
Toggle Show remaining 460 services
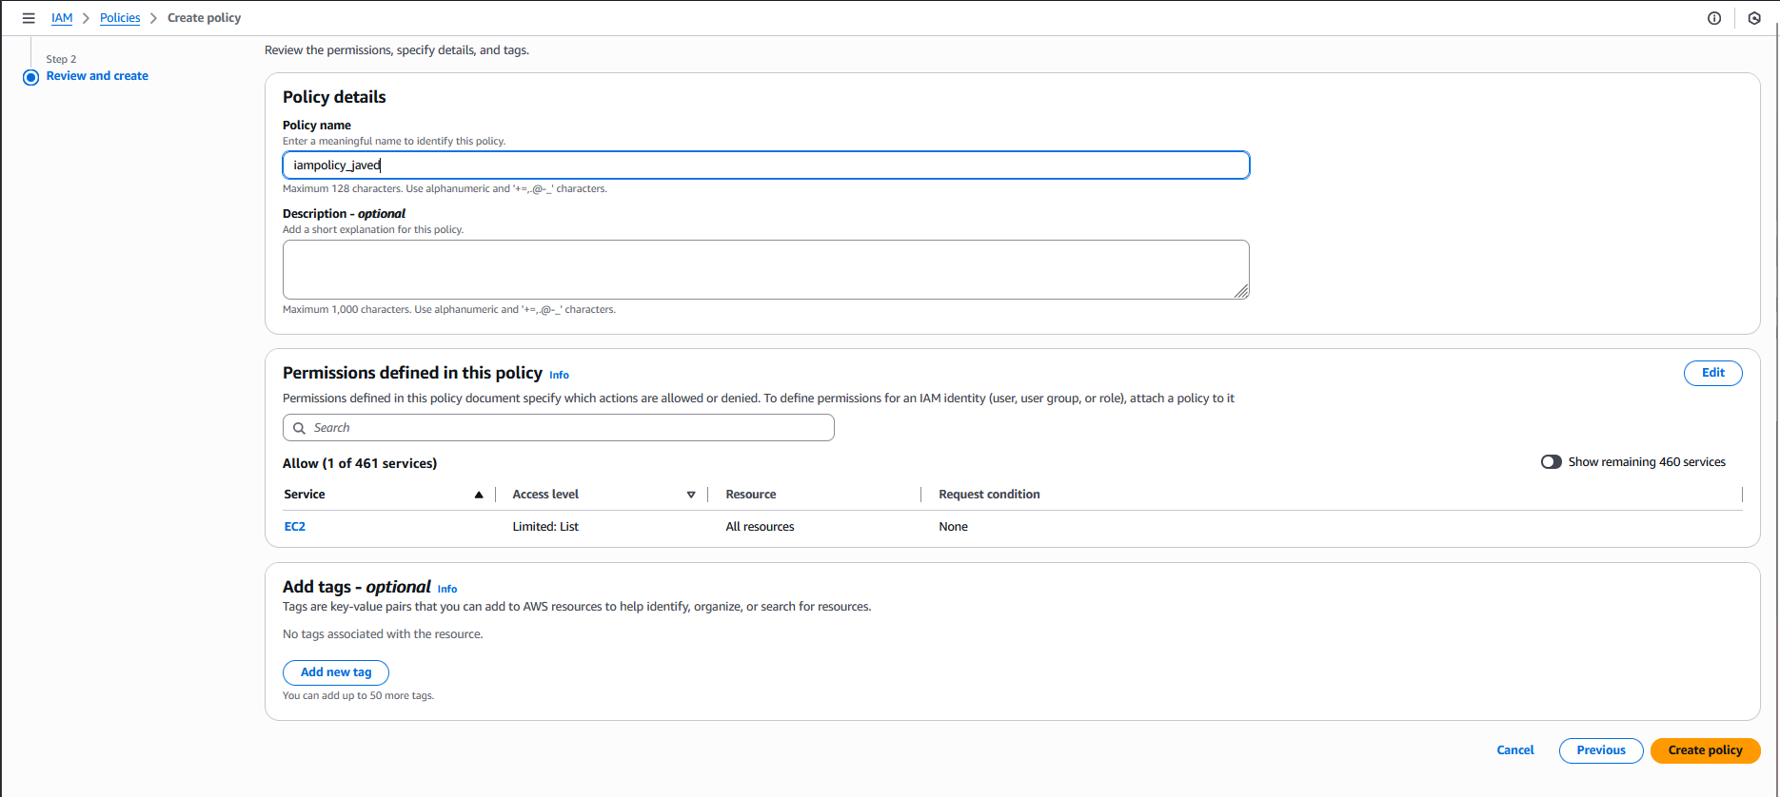tap(1552, 462)
